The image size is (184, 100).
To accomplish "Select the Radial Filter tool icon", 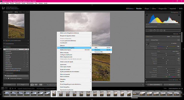I will click(x=161, y=30).
